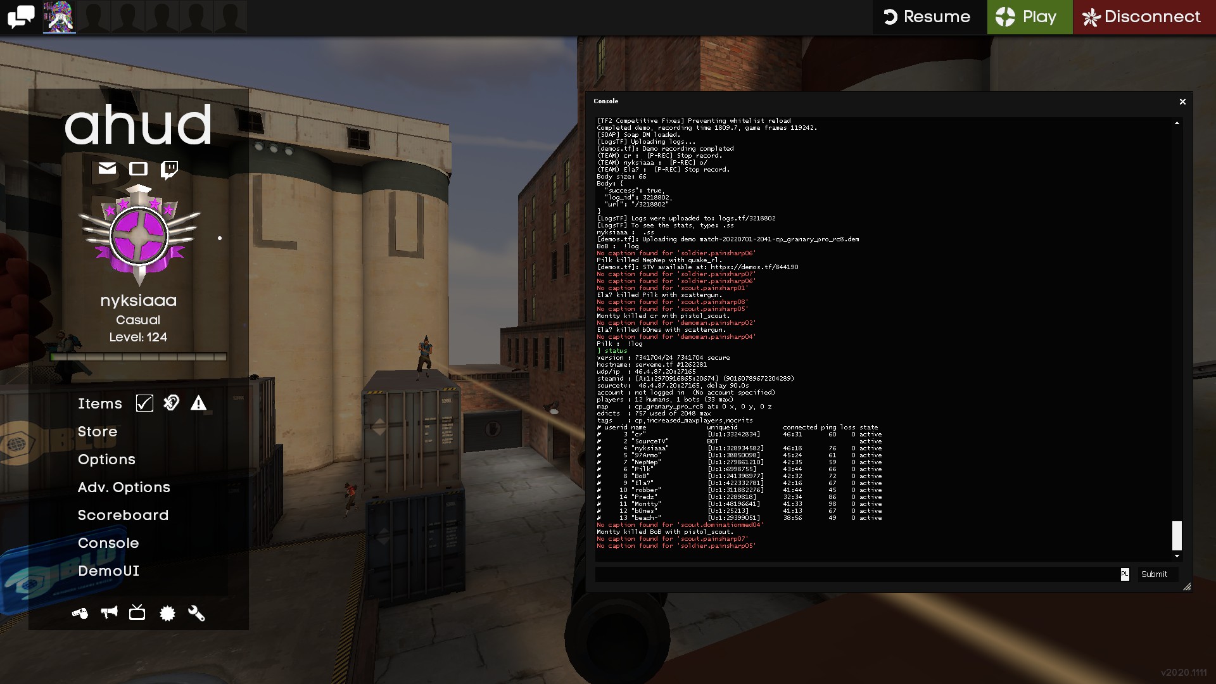1216x684 pixels.
Task: Click the hostname serveme.tf line
Action: click(652, 365)
